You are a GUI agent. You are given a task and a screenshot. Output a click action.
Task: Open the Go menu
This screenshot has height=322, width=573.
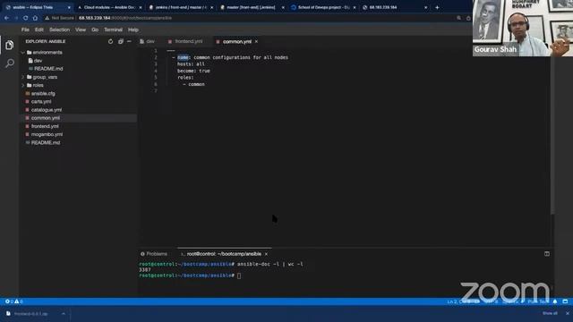coord(95,30)
